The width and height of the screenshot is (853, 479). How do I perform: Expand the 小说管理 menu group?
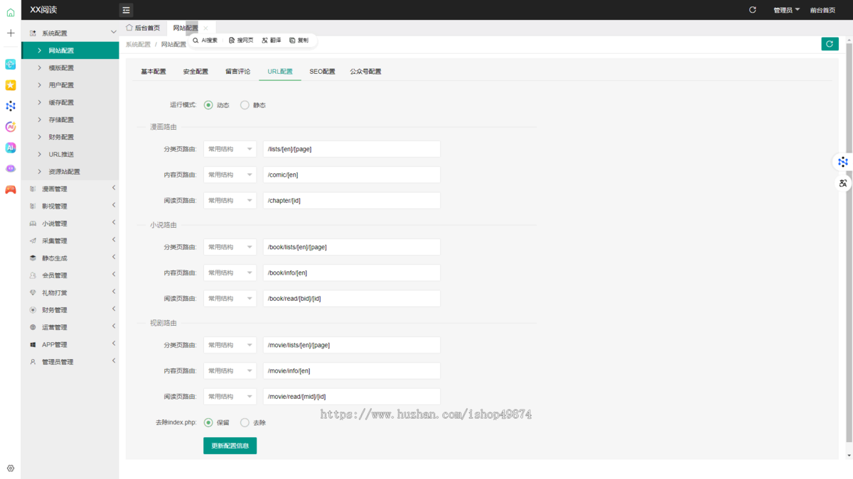[70, 224]
